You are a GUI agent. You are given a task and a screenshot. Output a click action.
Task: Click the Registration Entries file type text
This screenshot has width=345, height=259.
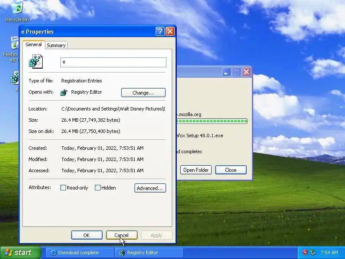pos(82,81)
